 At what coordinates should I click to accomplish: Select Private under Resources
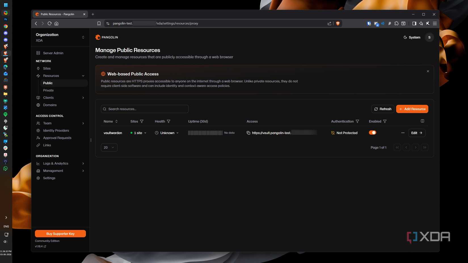tap(48, 90)
